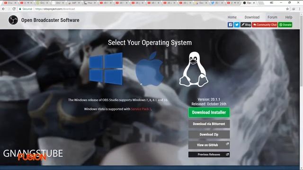Bookmark the page with the star icon
The image size is (303, 170).
tap(287, 9)
